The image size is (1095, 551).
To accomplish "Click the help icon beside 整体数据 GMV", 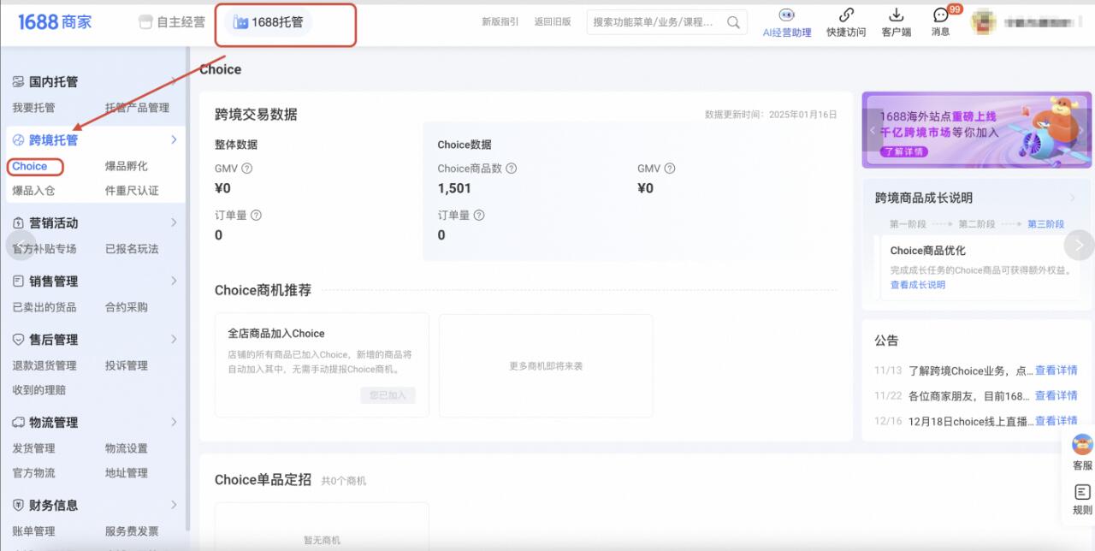I will pos(247,169).
